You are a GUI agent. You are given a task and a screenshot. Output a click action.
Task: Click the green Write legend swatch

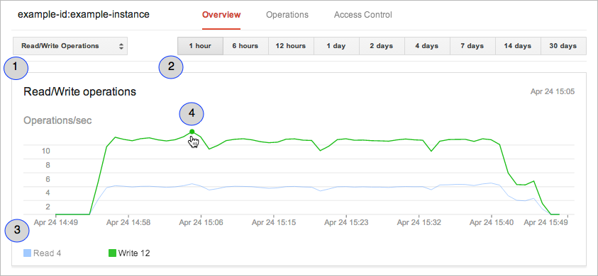pos(113,253)
